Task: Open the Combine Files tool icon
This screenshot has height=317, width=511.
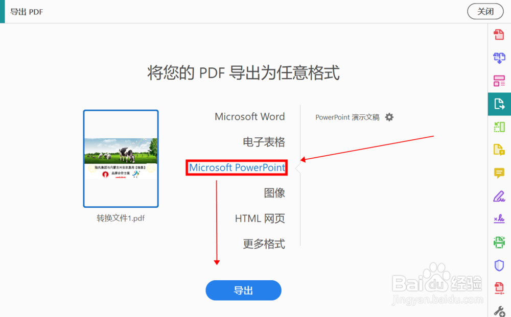Action: point(499,58)
